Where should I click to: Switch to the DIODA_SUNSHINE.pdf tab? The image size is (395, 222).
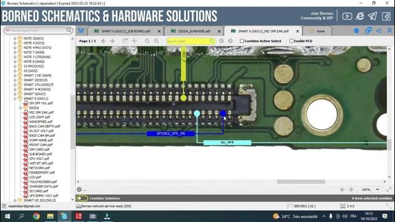click(x=194, y=31)
